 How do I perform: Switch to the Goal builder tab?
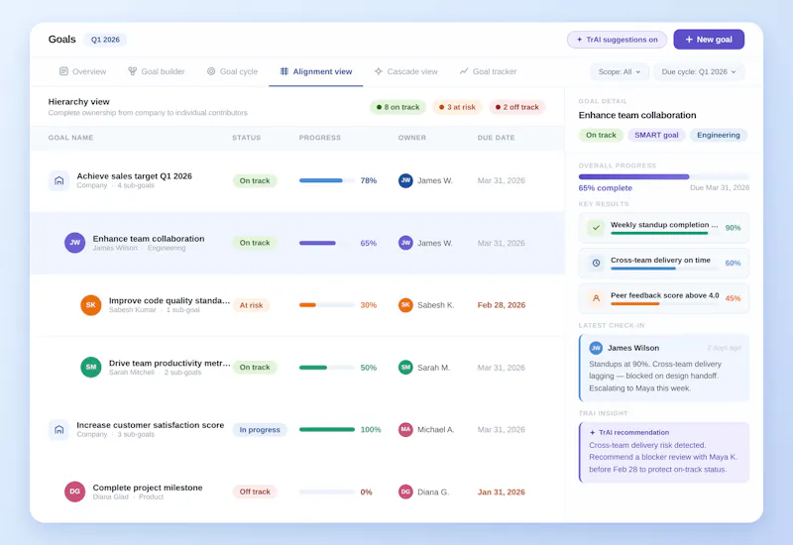pos(157,71)
